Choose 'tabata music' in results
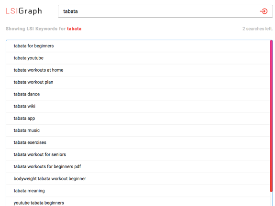Viewport: 275px width, 206px height. (x=138, y=130)
